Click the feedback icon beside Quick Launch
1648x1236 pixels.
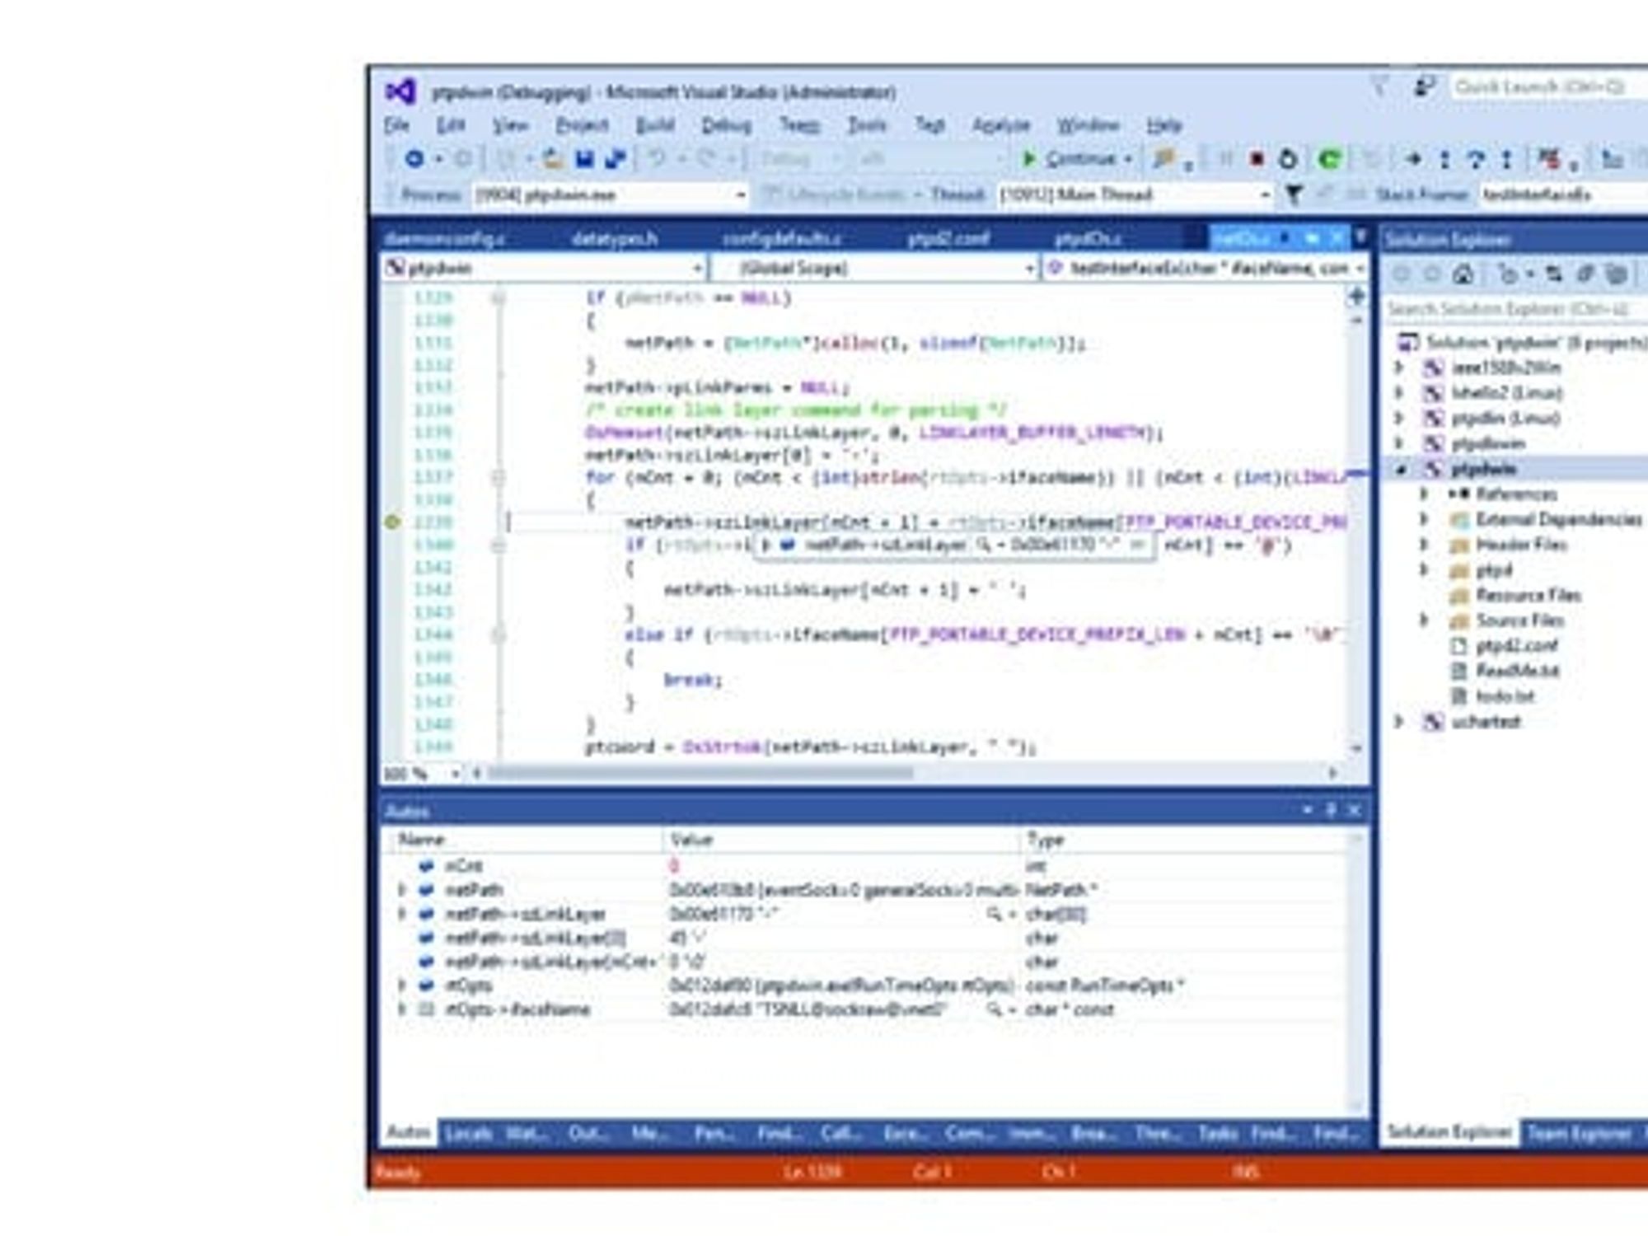[1425, 86]
